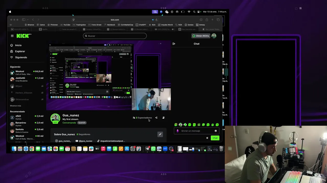Click Gus_nunez LIVE avatar

tap(55, 119)
